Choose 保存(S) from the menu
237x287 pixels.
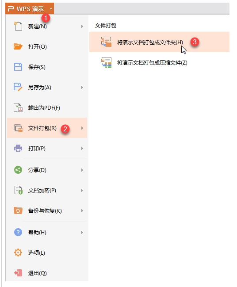(x=47, y=67)
